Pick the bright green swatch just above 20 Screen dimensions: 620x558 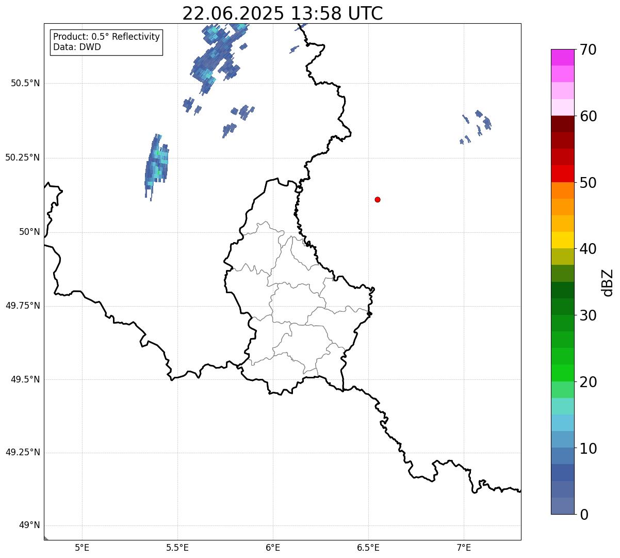click(x=562, y=373)
